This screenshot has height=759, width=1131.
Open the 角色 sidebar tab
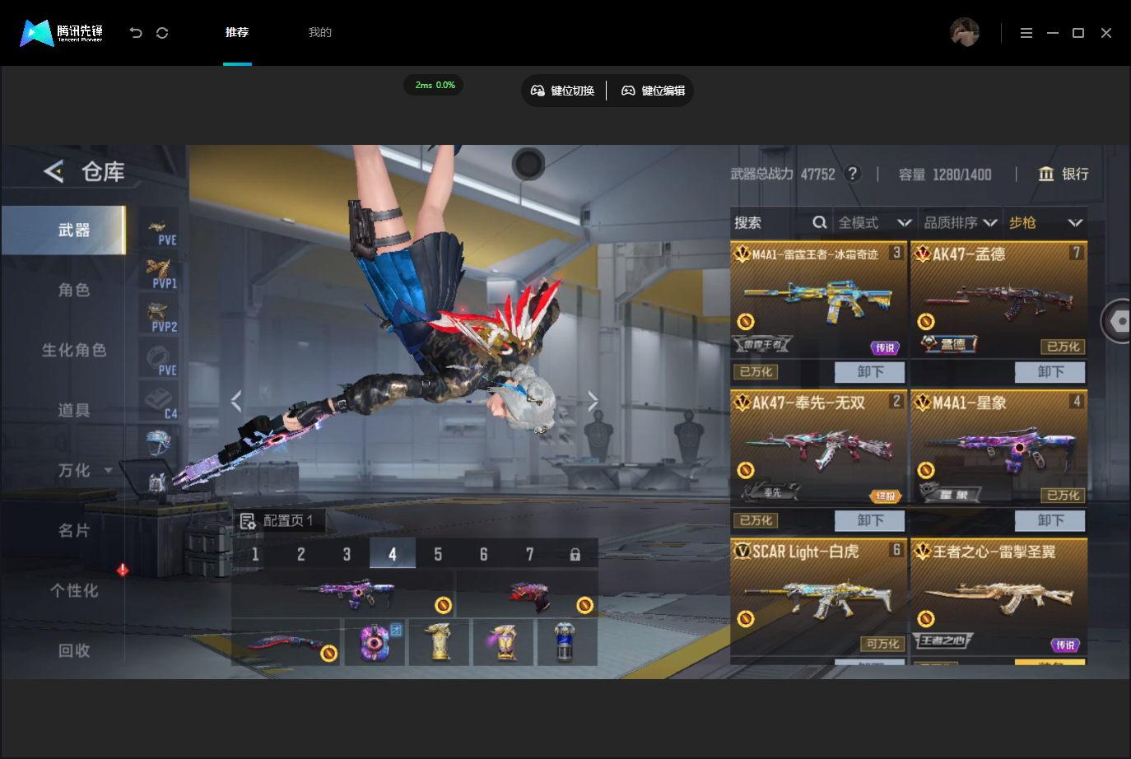click(x=74, y=290)
